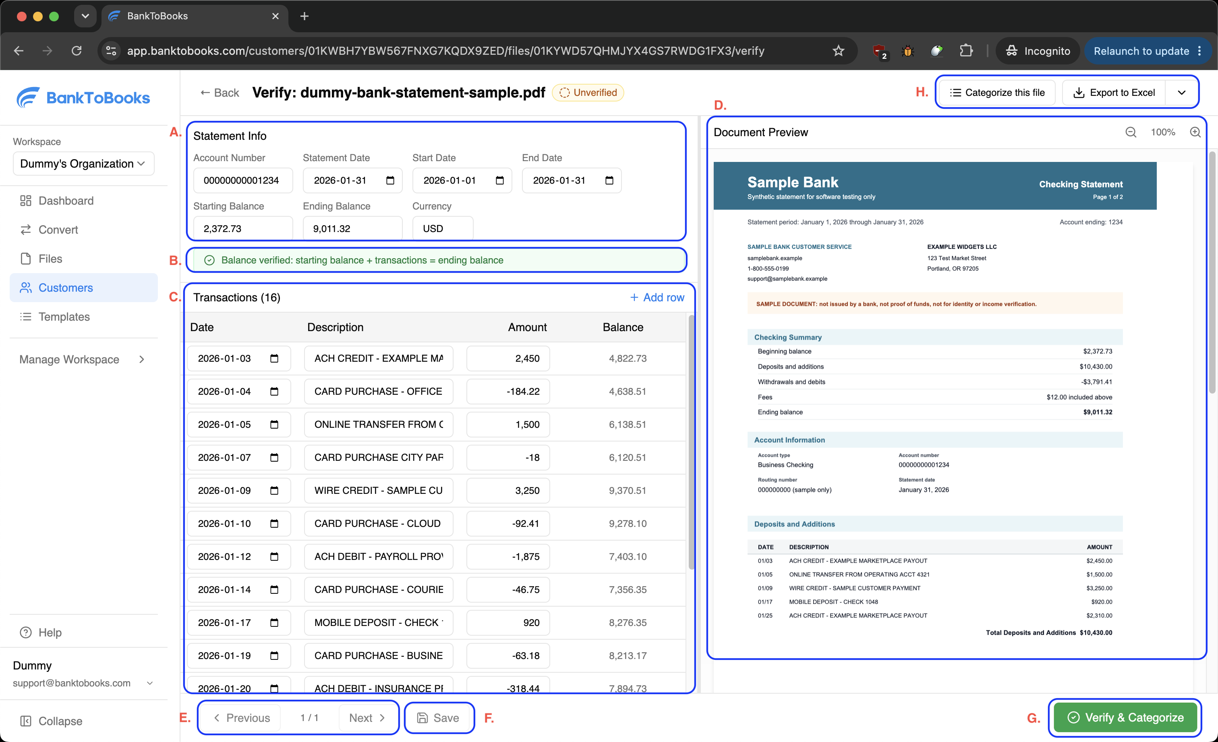This screenshot has height=742, width=1218.
Task: Zoom out the document preview
Action: click(1131, 133)
